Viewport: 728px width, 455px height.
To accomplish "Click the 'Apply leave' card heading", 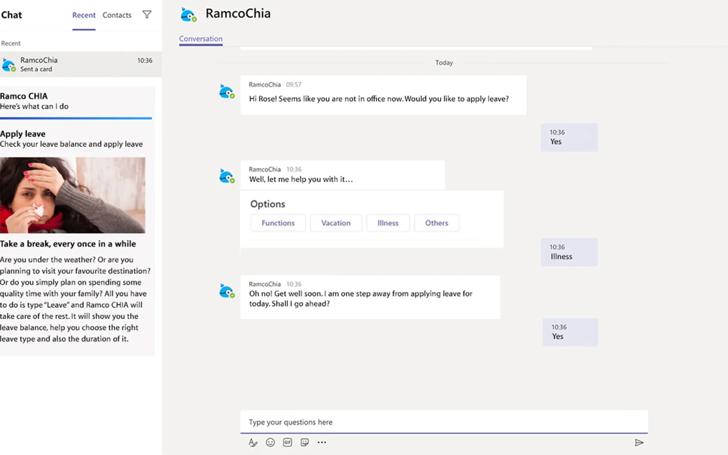I will point(23,134).
